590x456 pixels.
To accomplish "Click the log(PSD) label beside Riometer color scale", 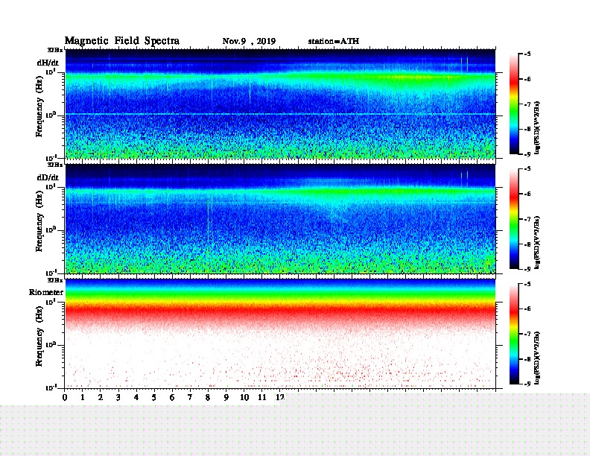I will (x=537, y=358).
